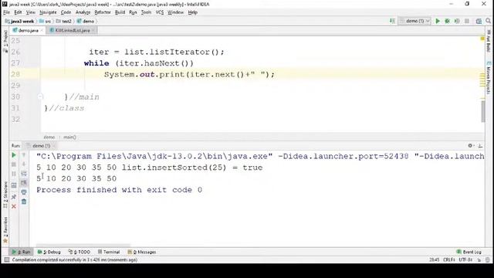Image resolution: width=494 pixels, height=278 pixels.
Task: Open Search Everywhere magnifier
Action: click(x=489, y=21)
